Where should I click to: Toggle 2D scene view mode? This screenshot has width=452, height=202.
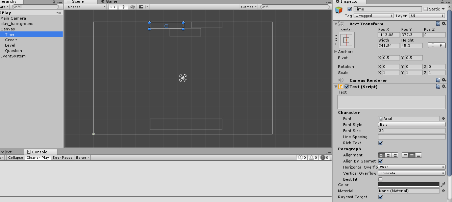click(113, 7)
